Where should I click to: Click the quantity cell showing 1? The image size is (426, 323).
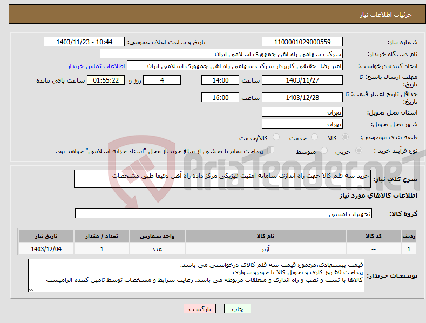tap(102, 249)
